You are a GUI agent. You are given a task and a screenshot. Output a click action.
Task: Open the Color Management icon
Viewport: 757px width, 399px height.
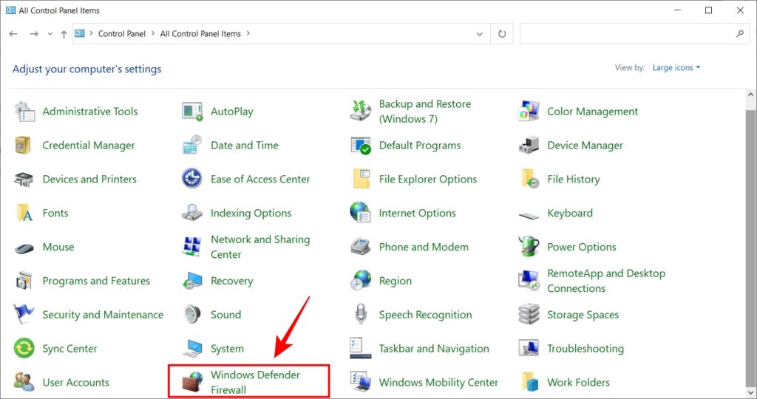[529, 112]
